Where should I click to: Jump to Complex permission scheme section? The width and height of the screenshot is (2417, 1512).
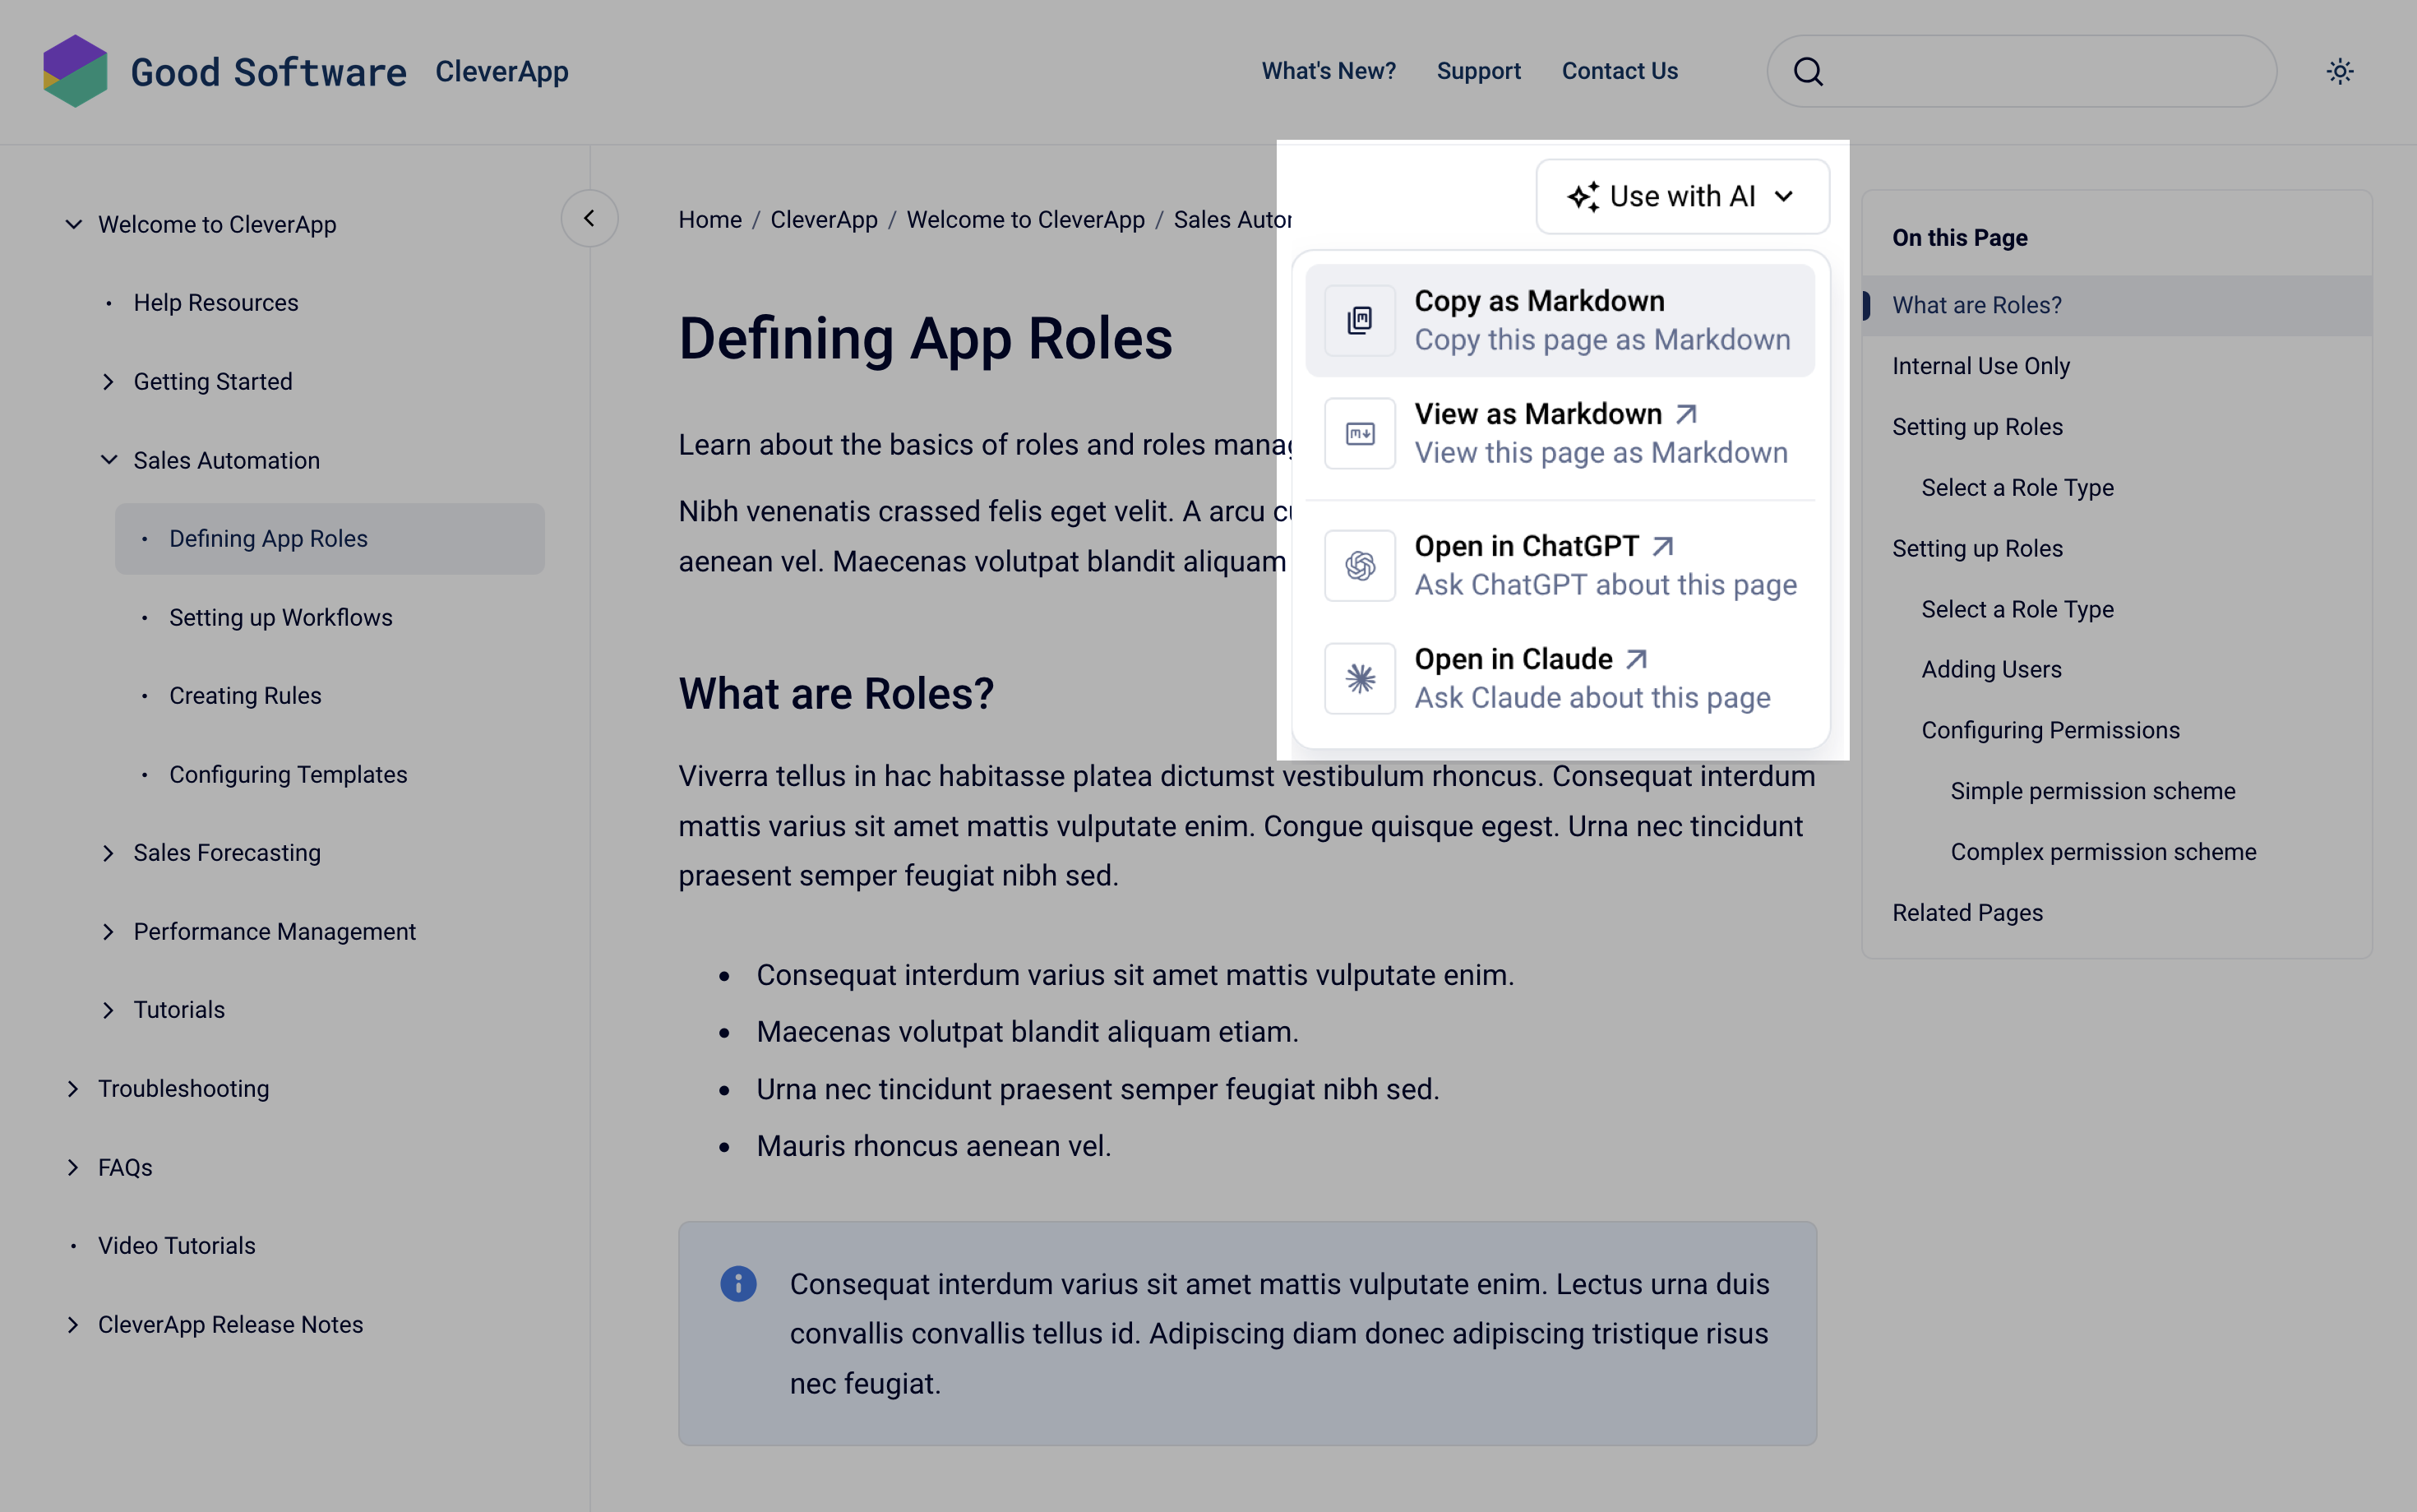tap(2103, 852)
